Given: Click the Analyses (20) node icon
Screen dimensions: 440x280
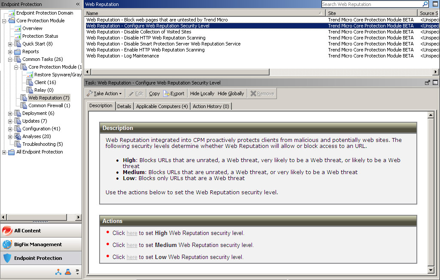Looking at the screenshot, I should [x=18, y=136].
